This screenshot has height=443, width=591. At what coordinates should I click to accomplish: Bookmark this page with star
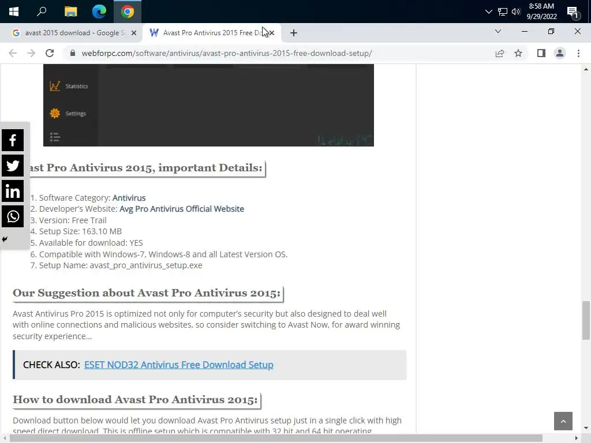(x=518, y=53)
